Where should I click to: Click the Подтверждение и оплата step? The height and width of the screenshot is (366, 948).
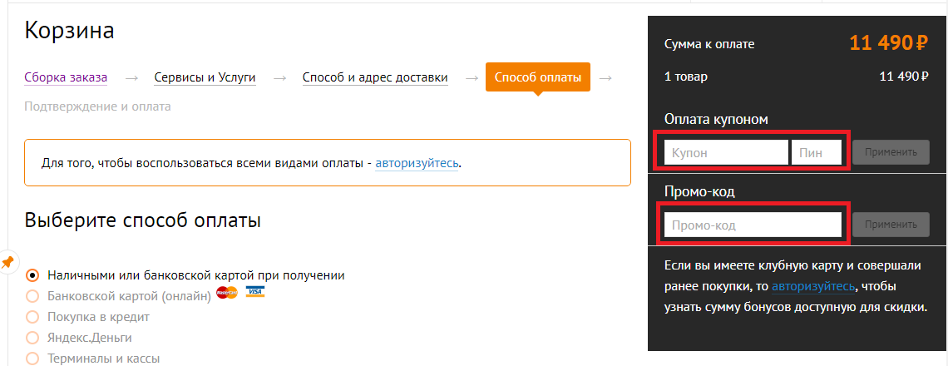point(97,106)
